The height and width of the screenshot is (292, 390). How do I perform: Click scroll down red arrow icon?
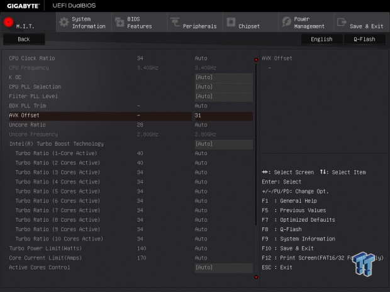coord(256,277)
